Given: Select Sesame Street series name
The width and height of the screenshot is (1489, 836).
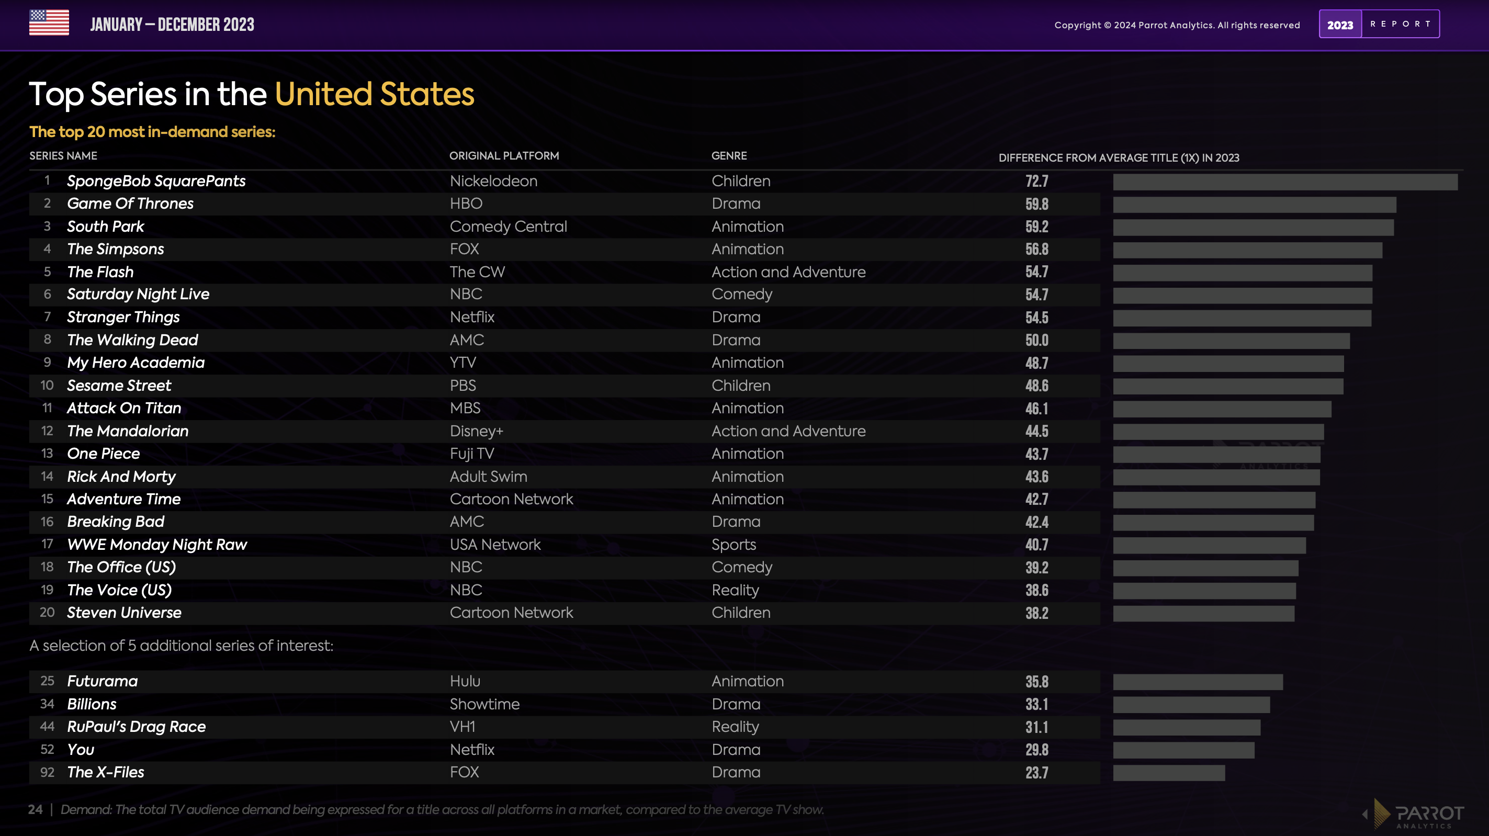Looking at the screenshot, I should 119,386.
